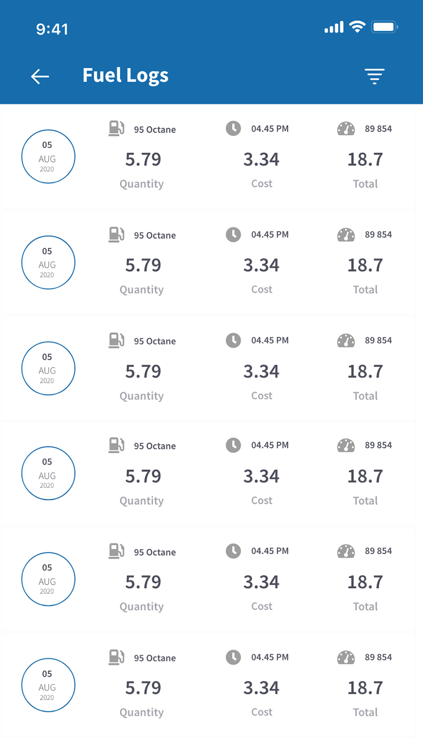Tap the clock icon in fifth log

233,551
